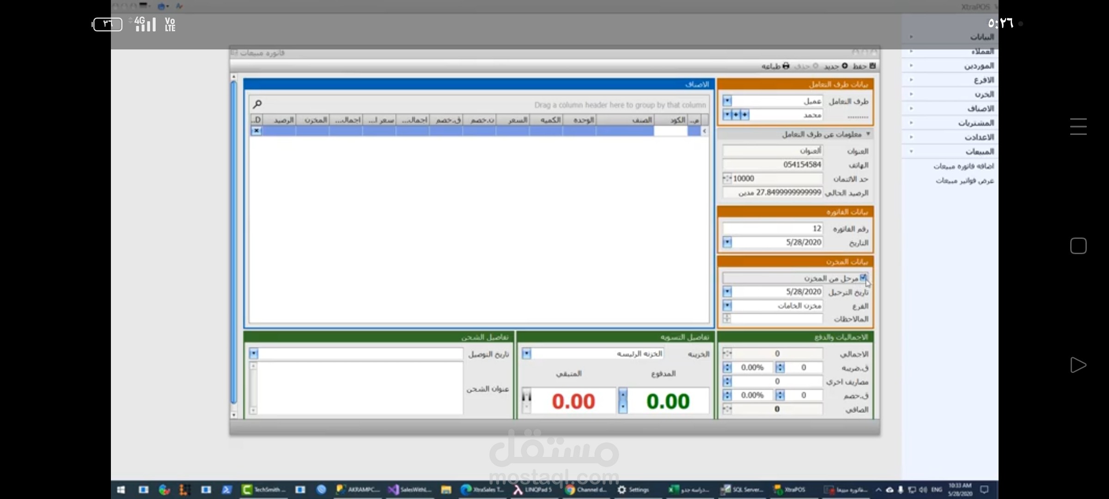Tap the phone's square home button
The height and width of the screenshot is (499, 1109).
point(1078,246)
